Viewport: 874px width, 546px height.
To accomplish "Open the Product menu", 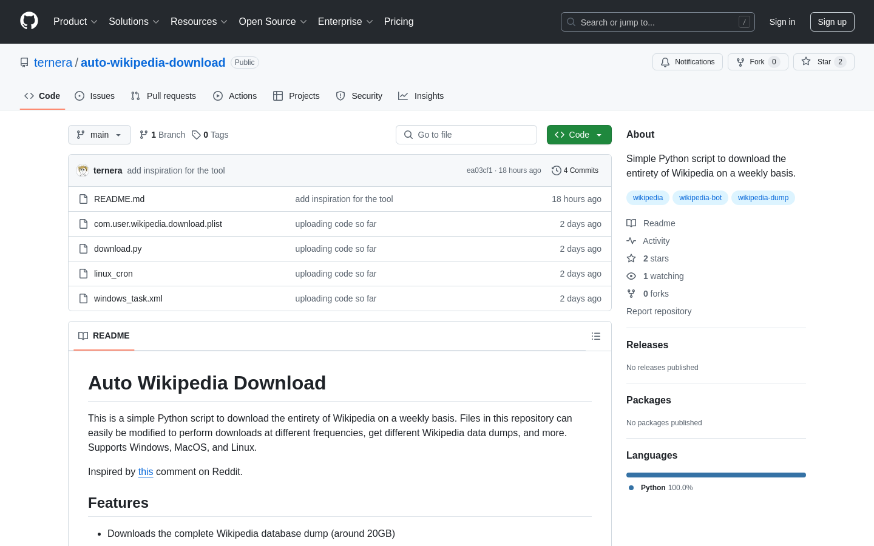I will [75, 22].
